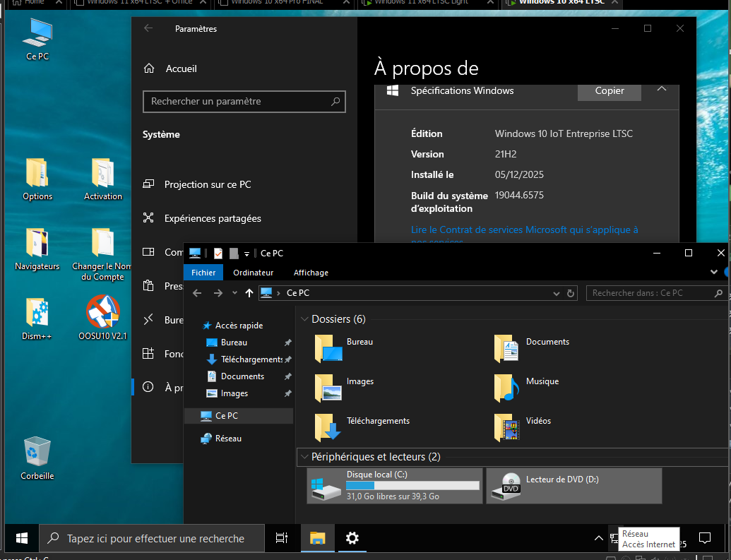Select the Lecteur de DVD (D:) drive
Viewport: 731px width, 560px height.
coord(574,485)
